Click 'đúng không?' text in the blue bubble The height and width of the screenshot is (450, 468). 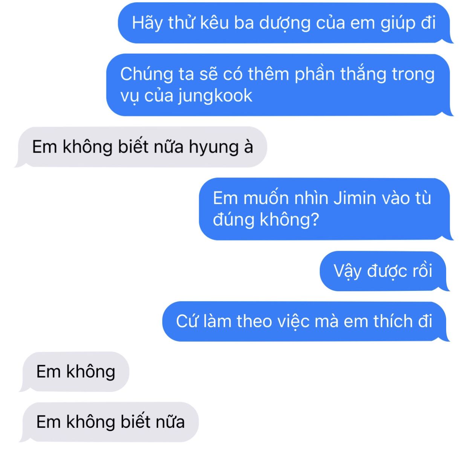click(266, 220)
